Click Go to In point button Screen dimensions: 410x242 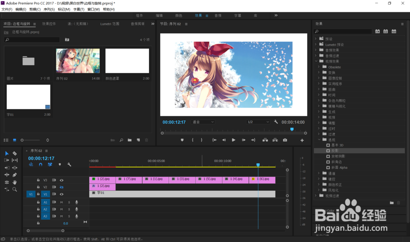[214, 140]
